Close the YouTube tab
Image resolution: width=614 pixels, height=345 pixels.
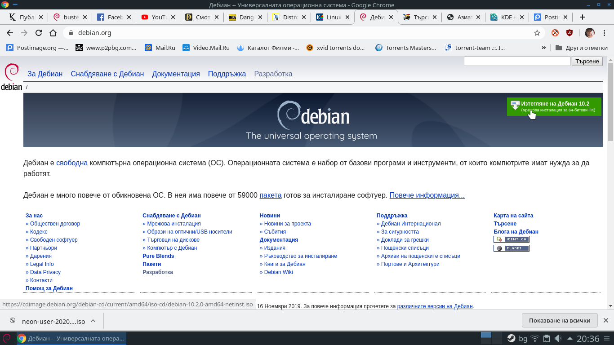point(173,17)
